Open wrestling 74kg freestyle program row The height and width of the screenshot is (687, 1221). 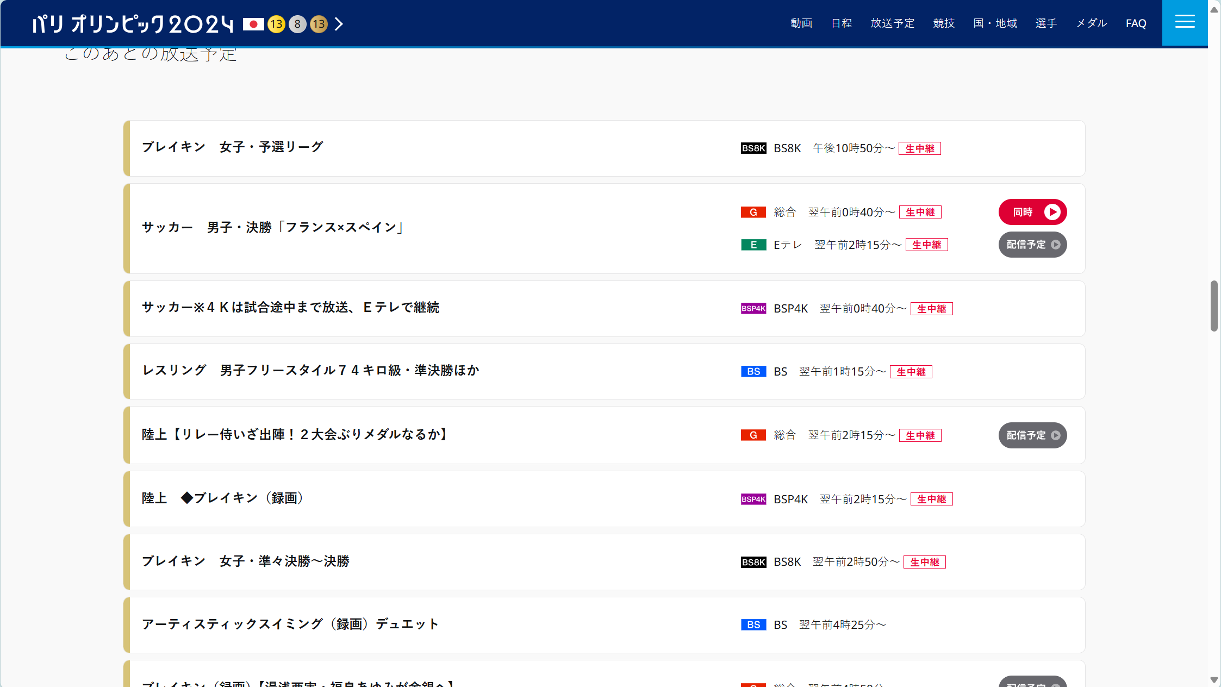[x=310, y=371]
